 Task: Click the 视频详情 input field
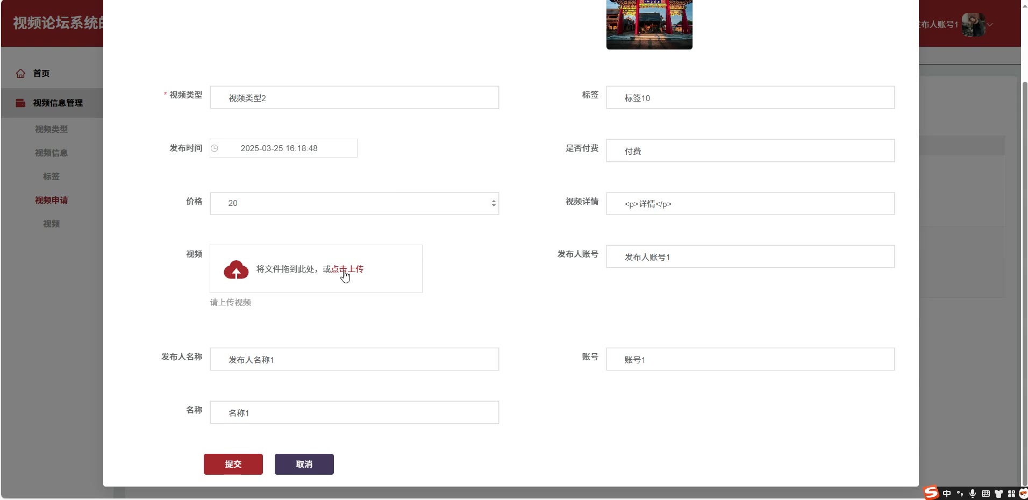750,203
